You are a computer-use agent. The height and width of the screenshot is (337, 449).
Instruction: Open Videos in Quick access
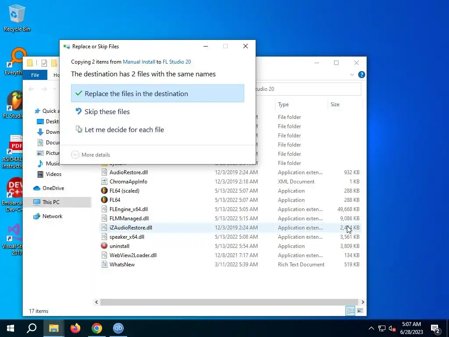(x=53, y=174)
